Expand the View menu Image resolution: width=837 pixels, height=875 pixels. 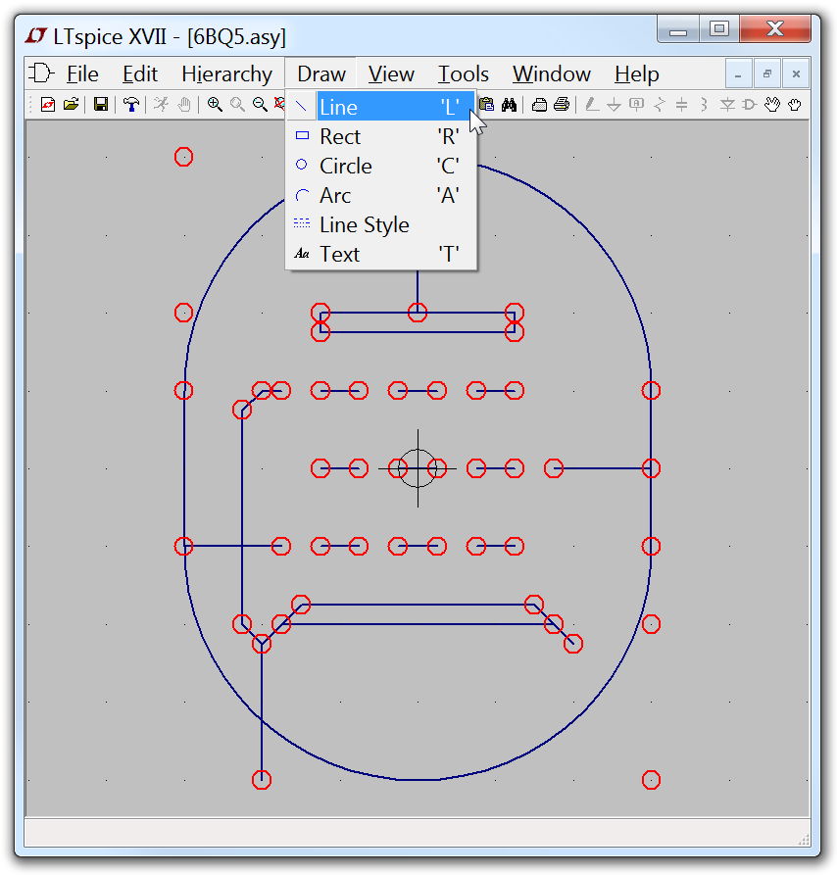click(x=391, y=73)
